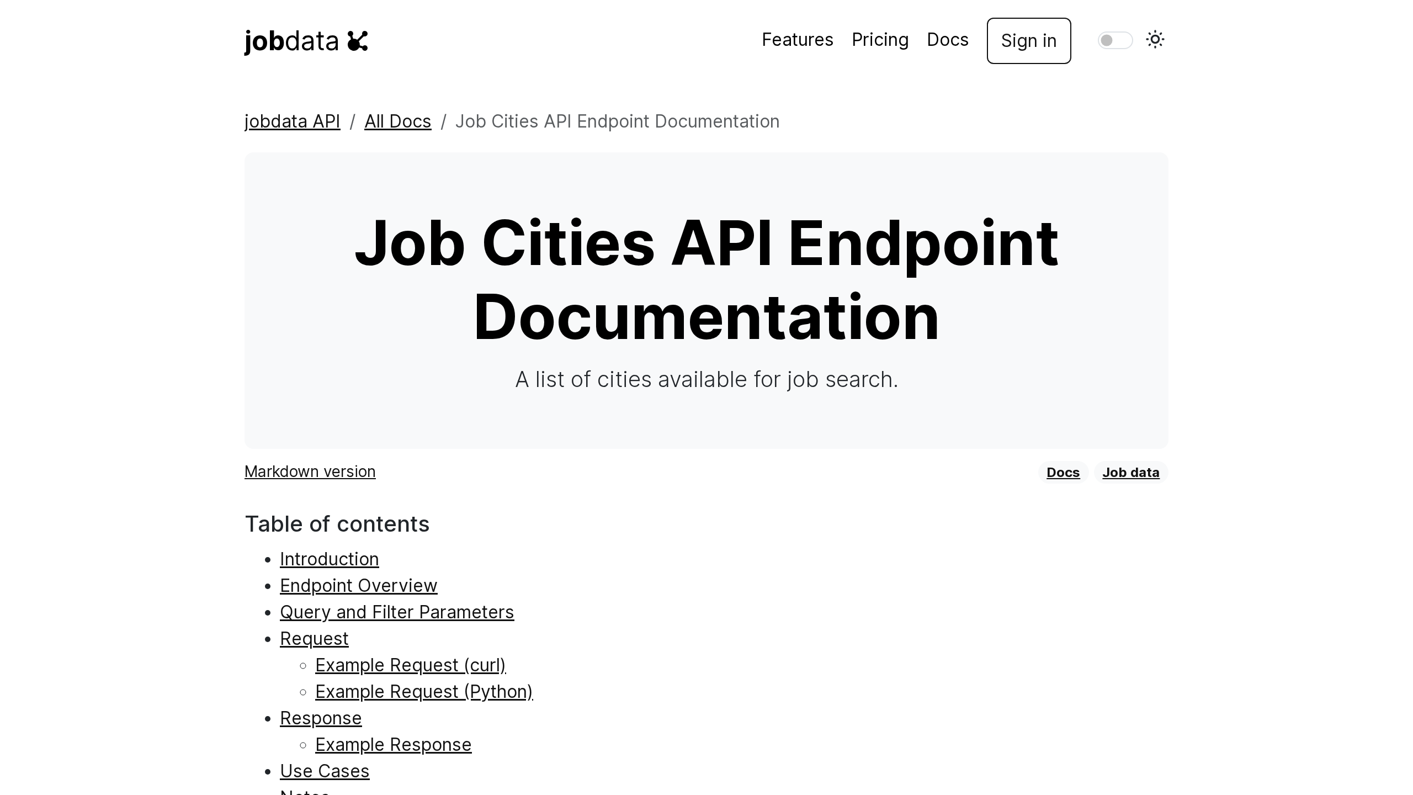The image size is (1413, 795).
Task: Click subtitle 'A list of cities available'
Action: point(706,380)
